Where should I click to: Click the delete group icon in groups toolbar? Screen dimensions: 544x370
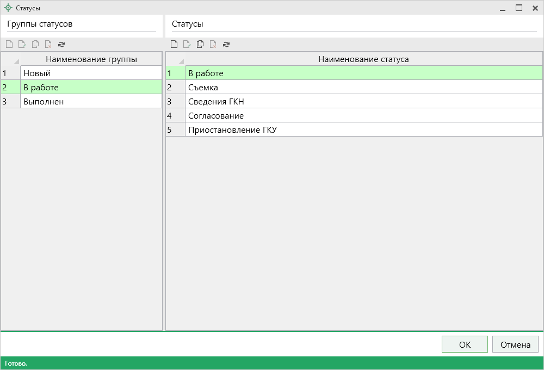pyautogui.click(x=48, y=45)
